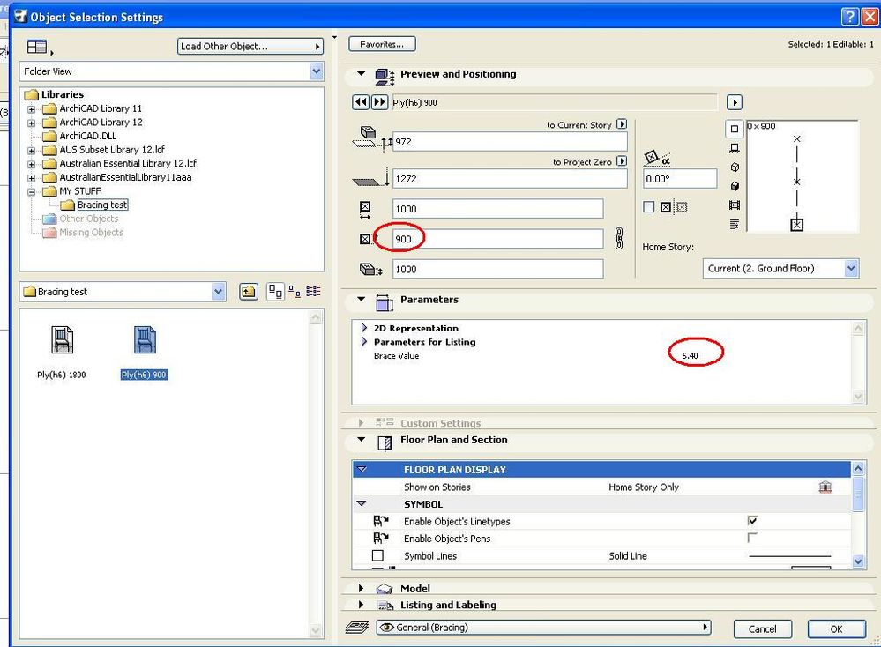Expand the Listing and Labeling panel
This screenshot has width=881, height=647.
click(362, 605)
